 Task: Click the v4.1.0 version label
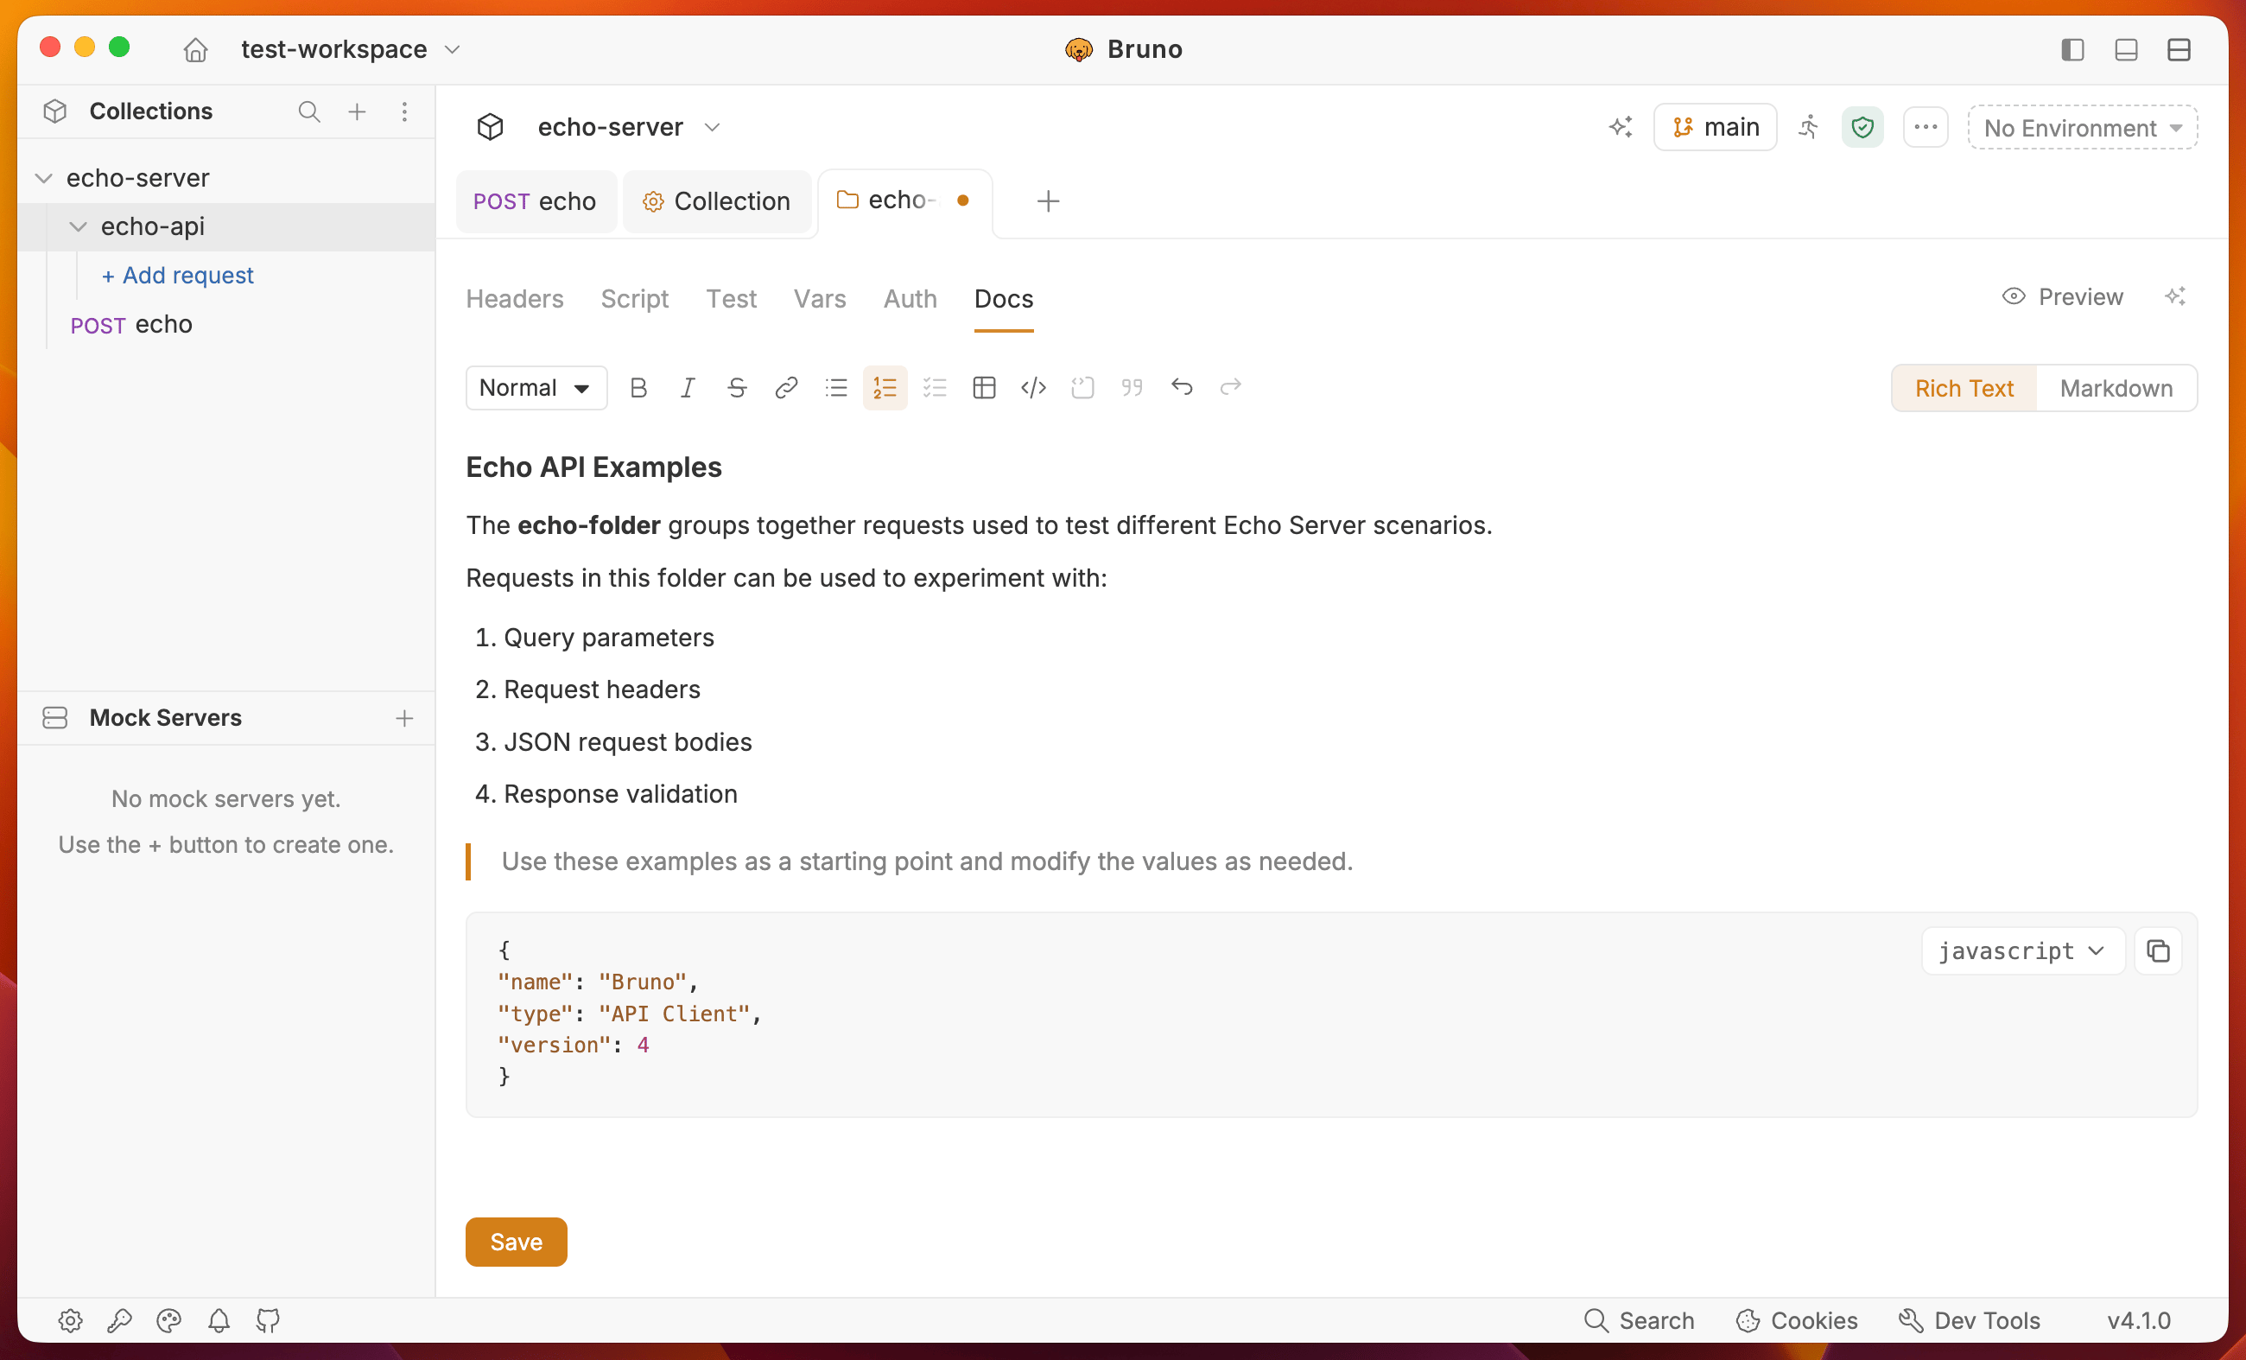coord(2138,1320)
